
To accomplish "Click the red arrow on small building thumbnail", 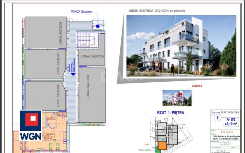I will pyautogui.click(x=180, y=94).
